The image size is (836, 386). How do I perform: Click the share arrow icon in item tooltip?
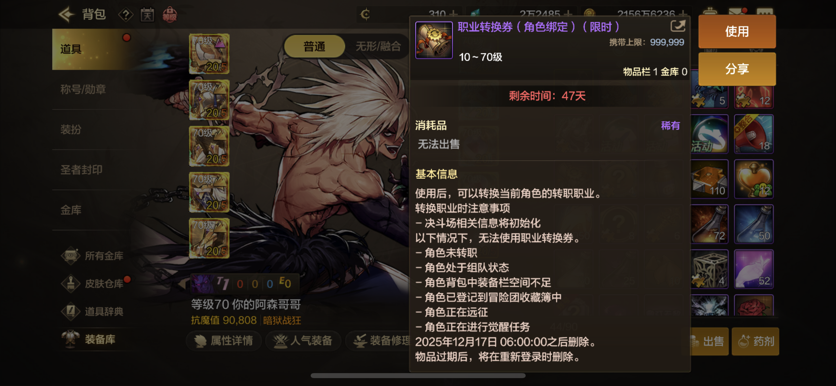click(x=678, y=26)
